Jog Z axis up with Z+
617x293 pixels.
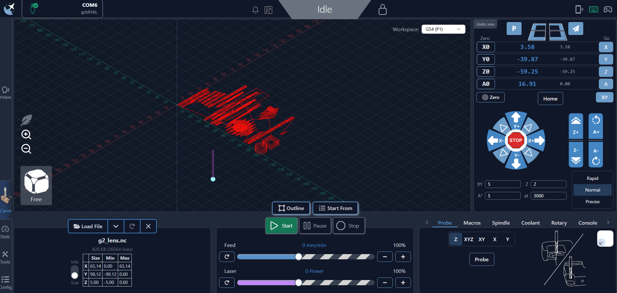point(576,126)
